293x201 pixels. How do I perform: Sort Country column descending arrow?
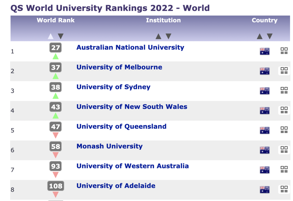[269, 36]
